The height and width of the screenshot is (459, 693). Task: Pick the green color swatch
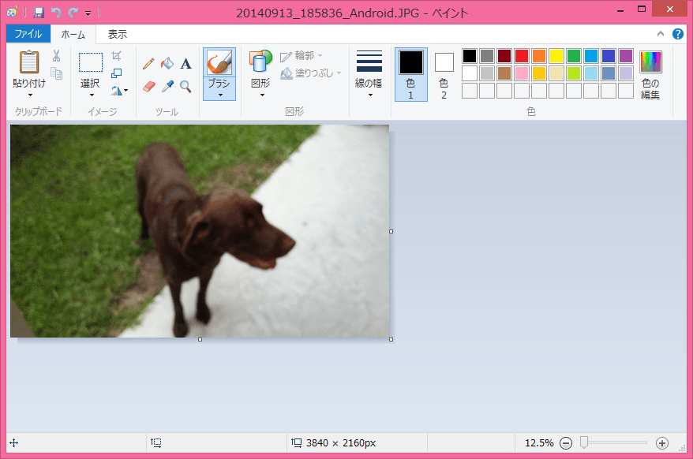(574, 56)
